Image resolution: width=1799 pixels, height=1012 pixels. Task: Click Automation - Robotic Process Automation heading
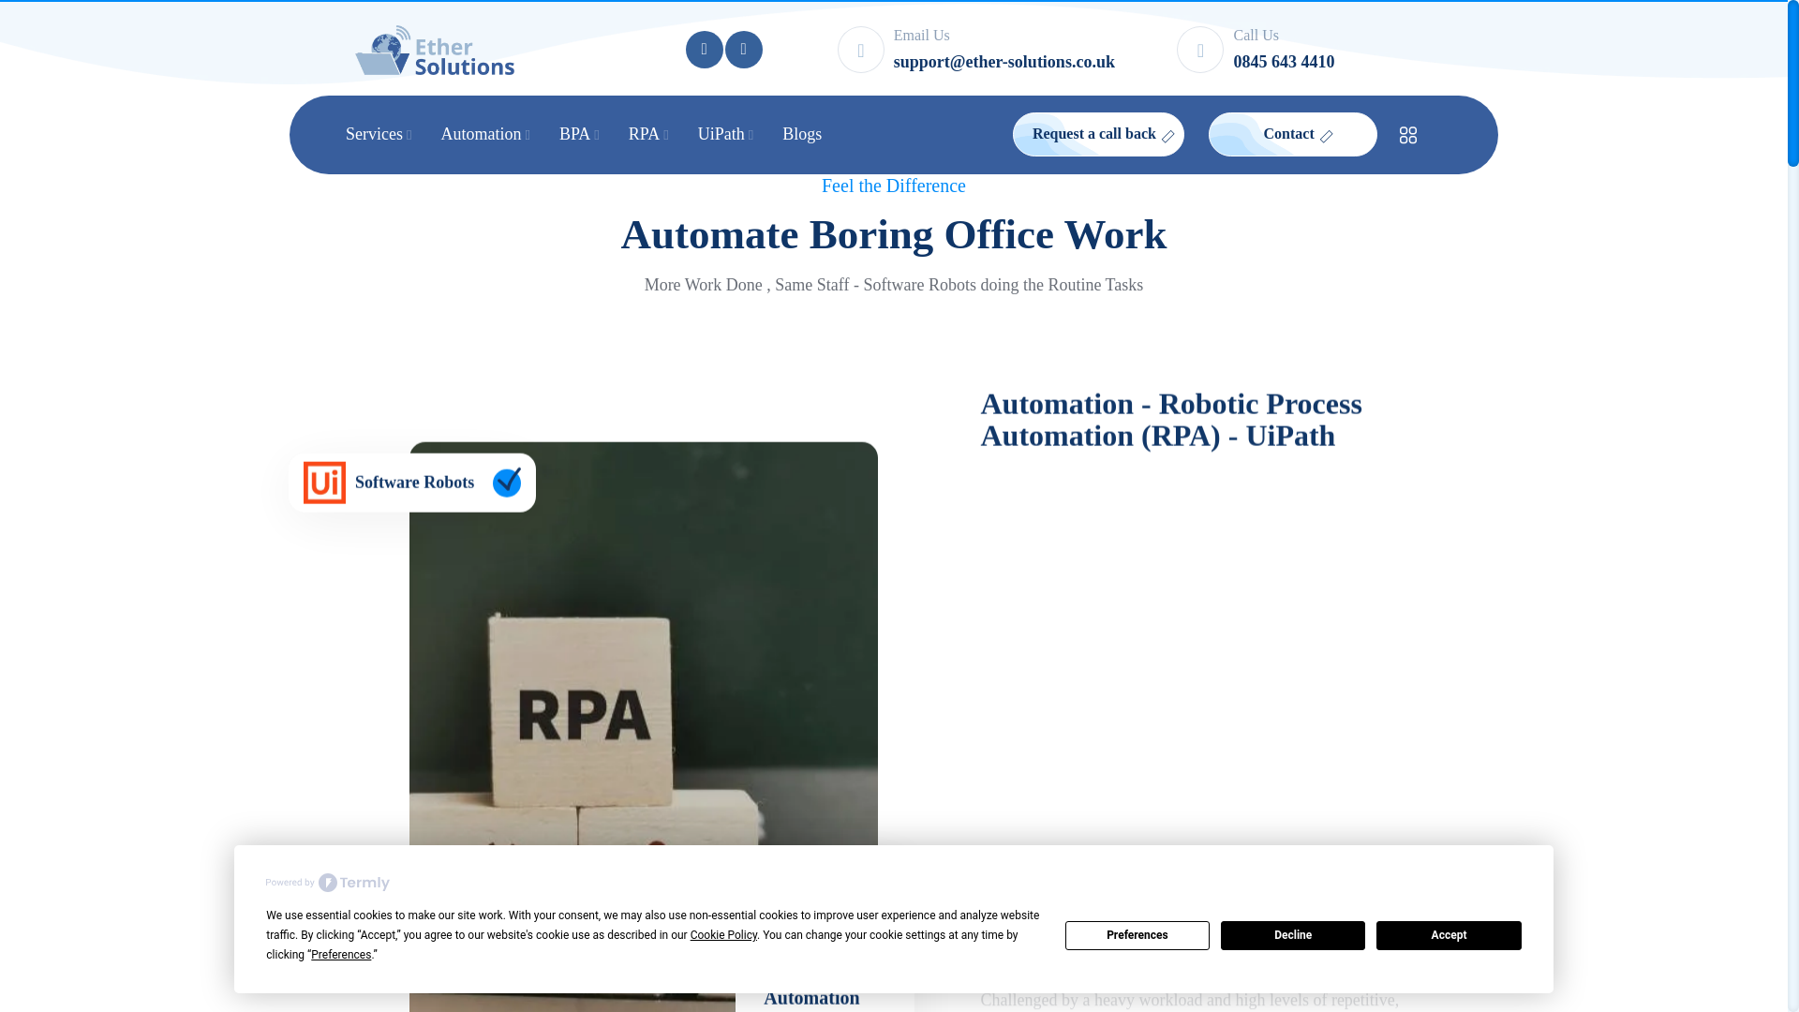click(x=1171, y=420)
